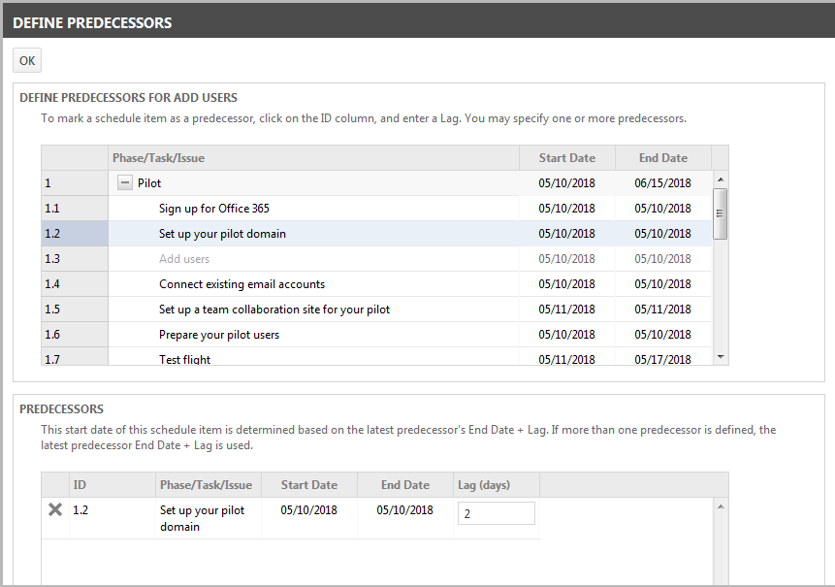Click the End Date header in top grid
Image resolution: width=835 pixels, height=587 pixels.
coord(662,158)
